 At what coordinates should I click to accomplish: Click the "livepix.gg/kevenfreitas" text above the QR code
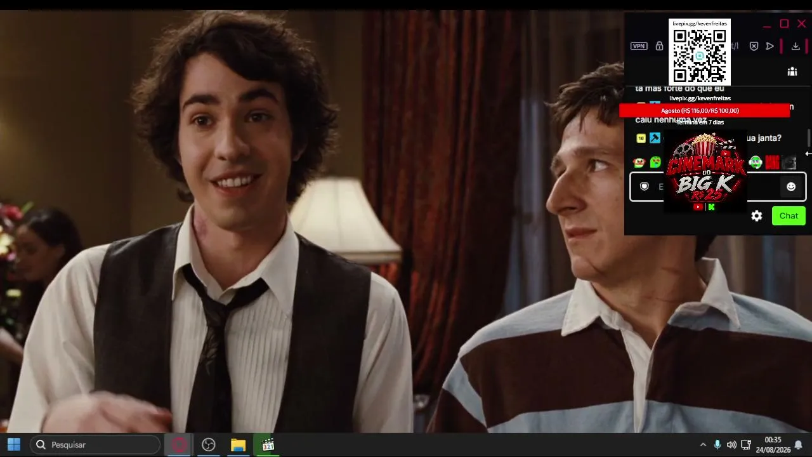700,23
